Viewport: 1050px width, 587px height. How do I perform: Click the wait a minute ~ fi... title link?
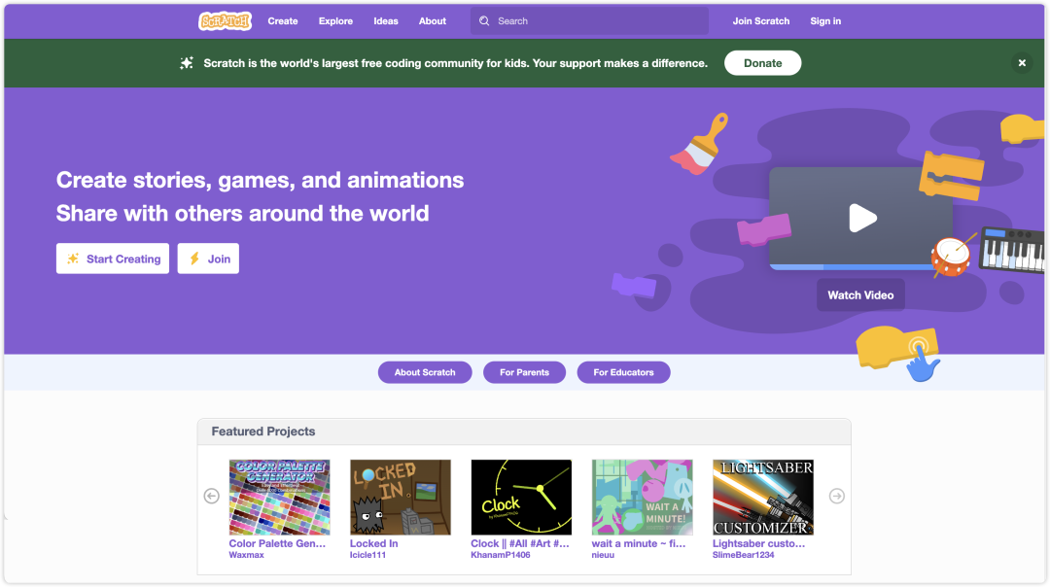tap(639, 543)
